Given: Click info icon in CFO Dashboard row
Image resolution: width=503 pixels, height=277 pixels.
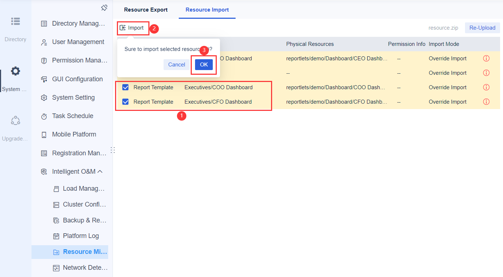Looking at the screenshot, I should click(x=486, y=102).
